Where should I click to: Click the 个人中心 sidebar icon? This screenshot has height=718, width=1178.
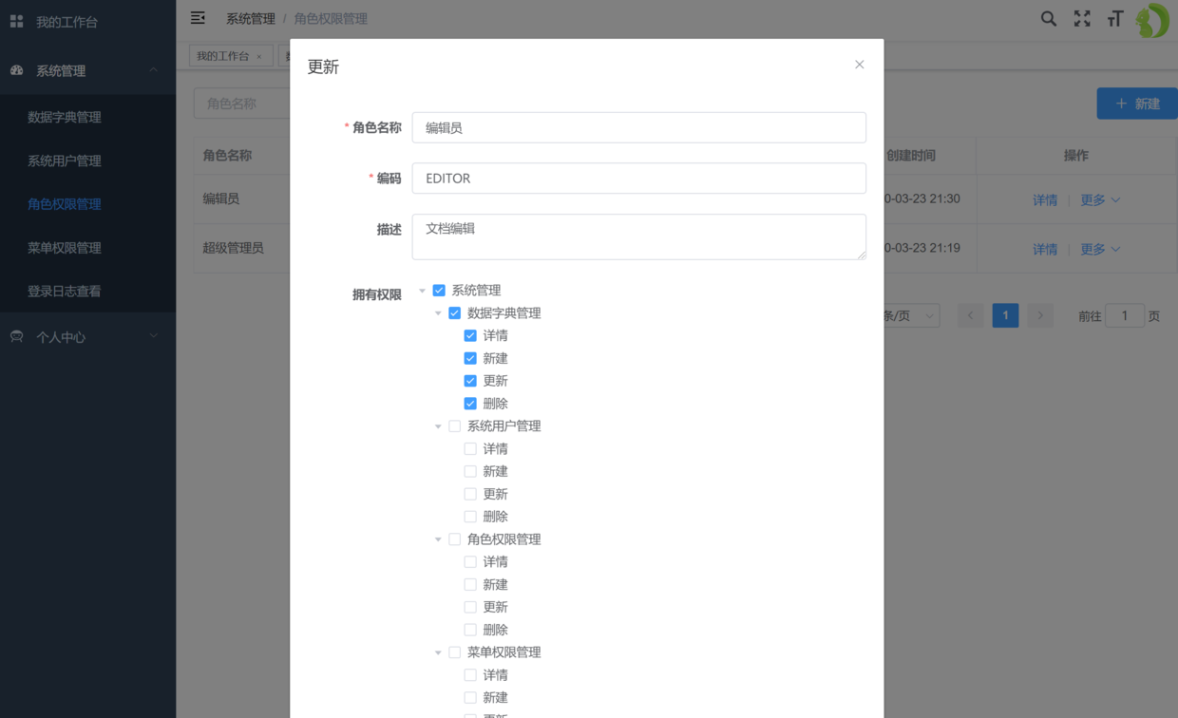tap(16, 335)
